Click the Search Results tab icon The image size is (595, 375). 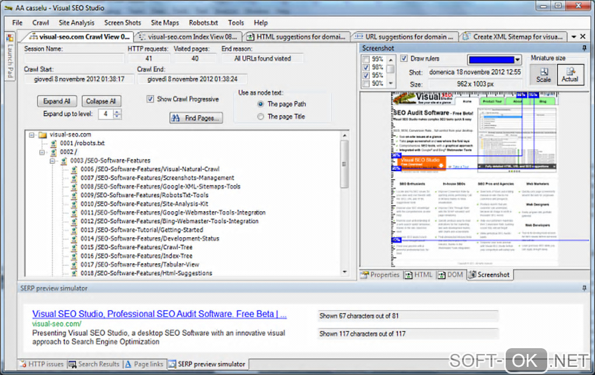point(72,364)
